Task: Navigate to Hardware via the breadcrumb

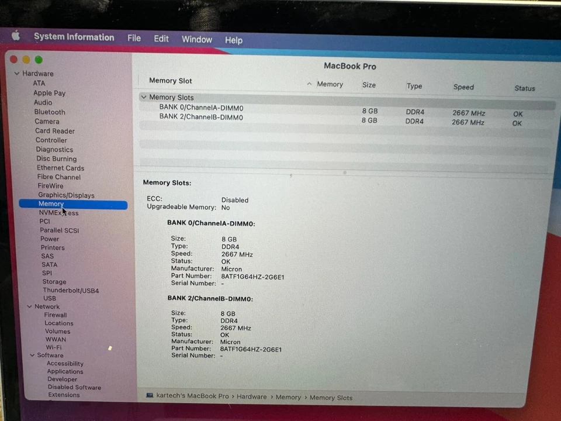Action: tap(251, 396)
